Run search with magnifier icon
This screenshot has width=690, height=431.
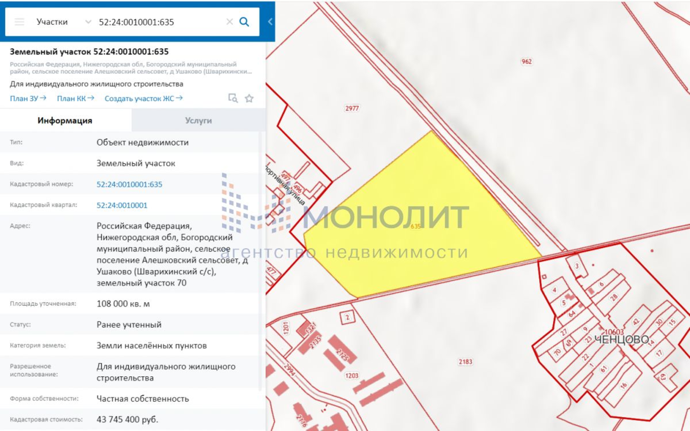tap(244, 22)
